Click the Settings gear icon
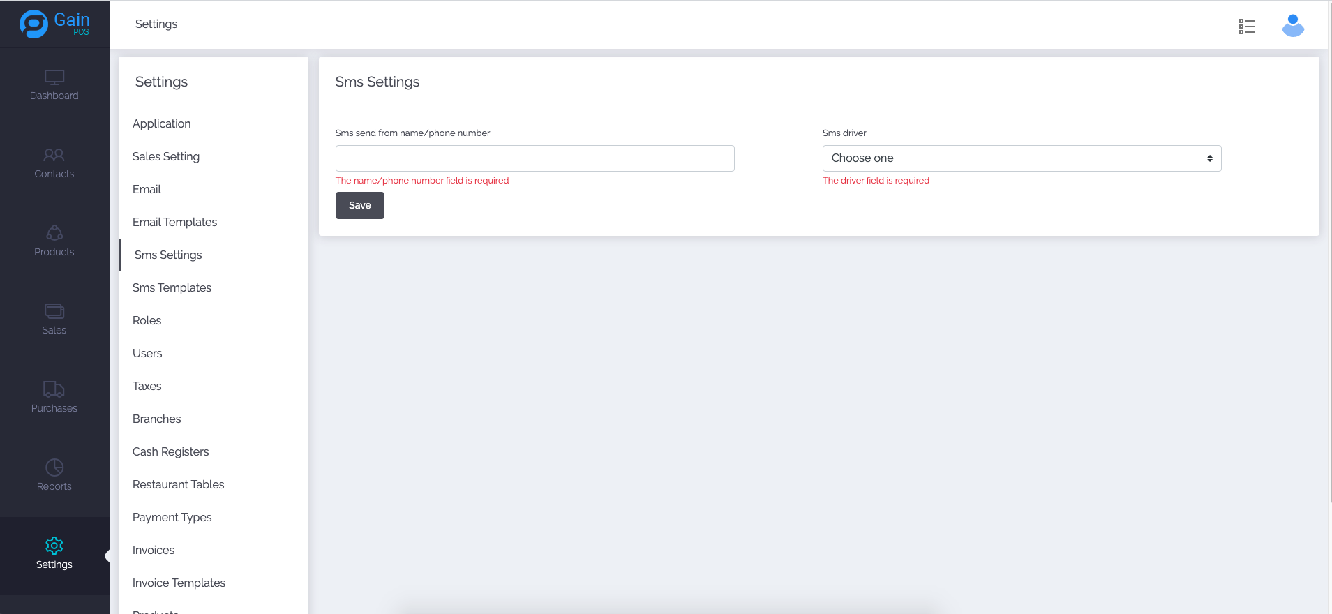Viewport: 1332px width, 614px height. point(54,546)
